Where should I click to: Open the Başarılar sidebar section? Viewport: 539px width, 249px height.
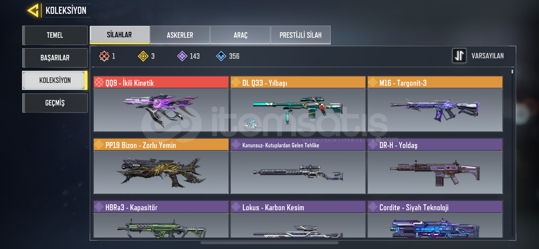[55, 58]
